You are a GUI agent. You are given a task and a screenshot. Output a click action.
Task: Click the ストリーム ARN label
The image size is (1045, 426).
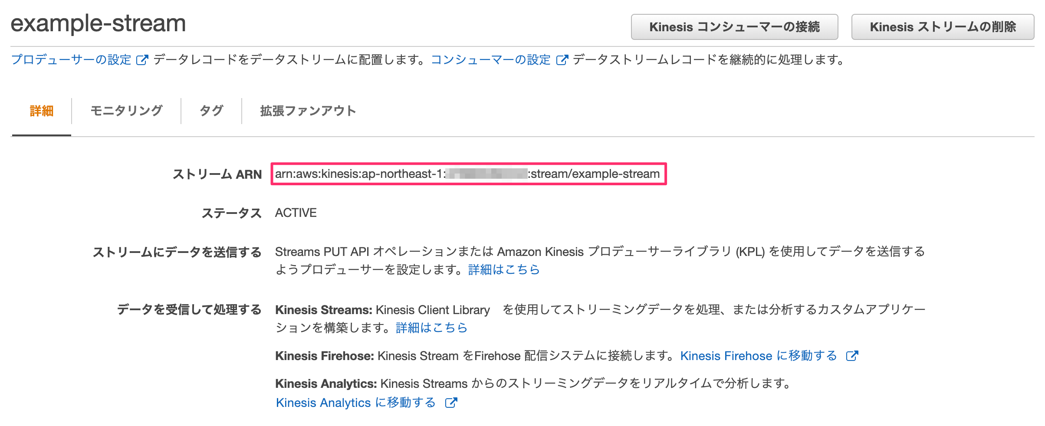[217, 174]
